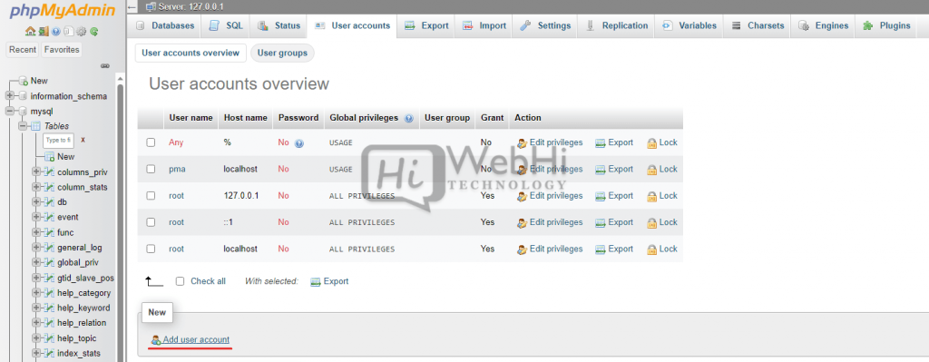Click the lock icon for pma user
This screenshot has width=929, height=362.
(651, 170)
